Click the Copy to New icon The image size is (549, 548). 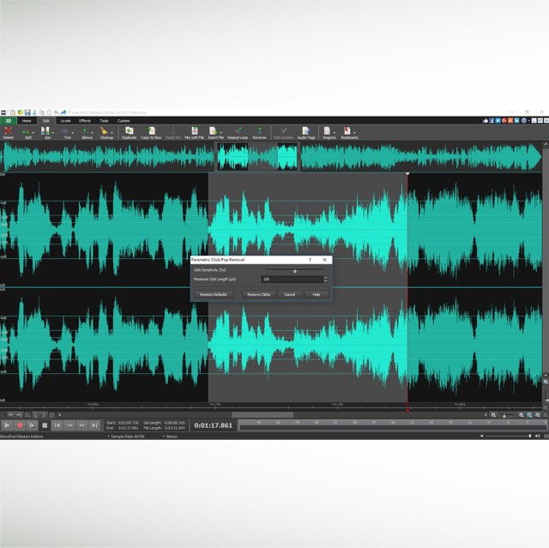tap(151, 131)
